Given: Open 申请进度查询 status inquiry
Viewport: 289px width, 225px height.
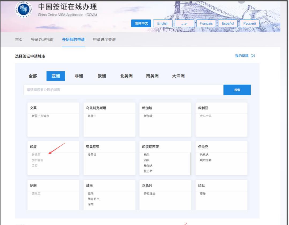Looking at the screenshot, I should click(104, 40).
